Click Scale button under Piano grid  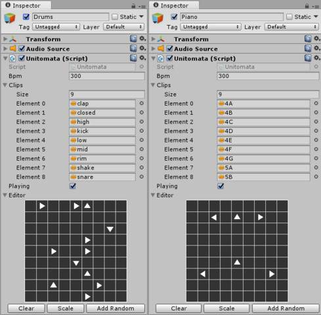226,308
